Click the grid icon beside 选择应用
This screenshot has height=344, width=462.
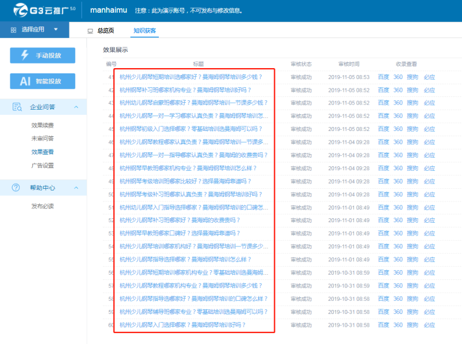(x=13, y=30)
